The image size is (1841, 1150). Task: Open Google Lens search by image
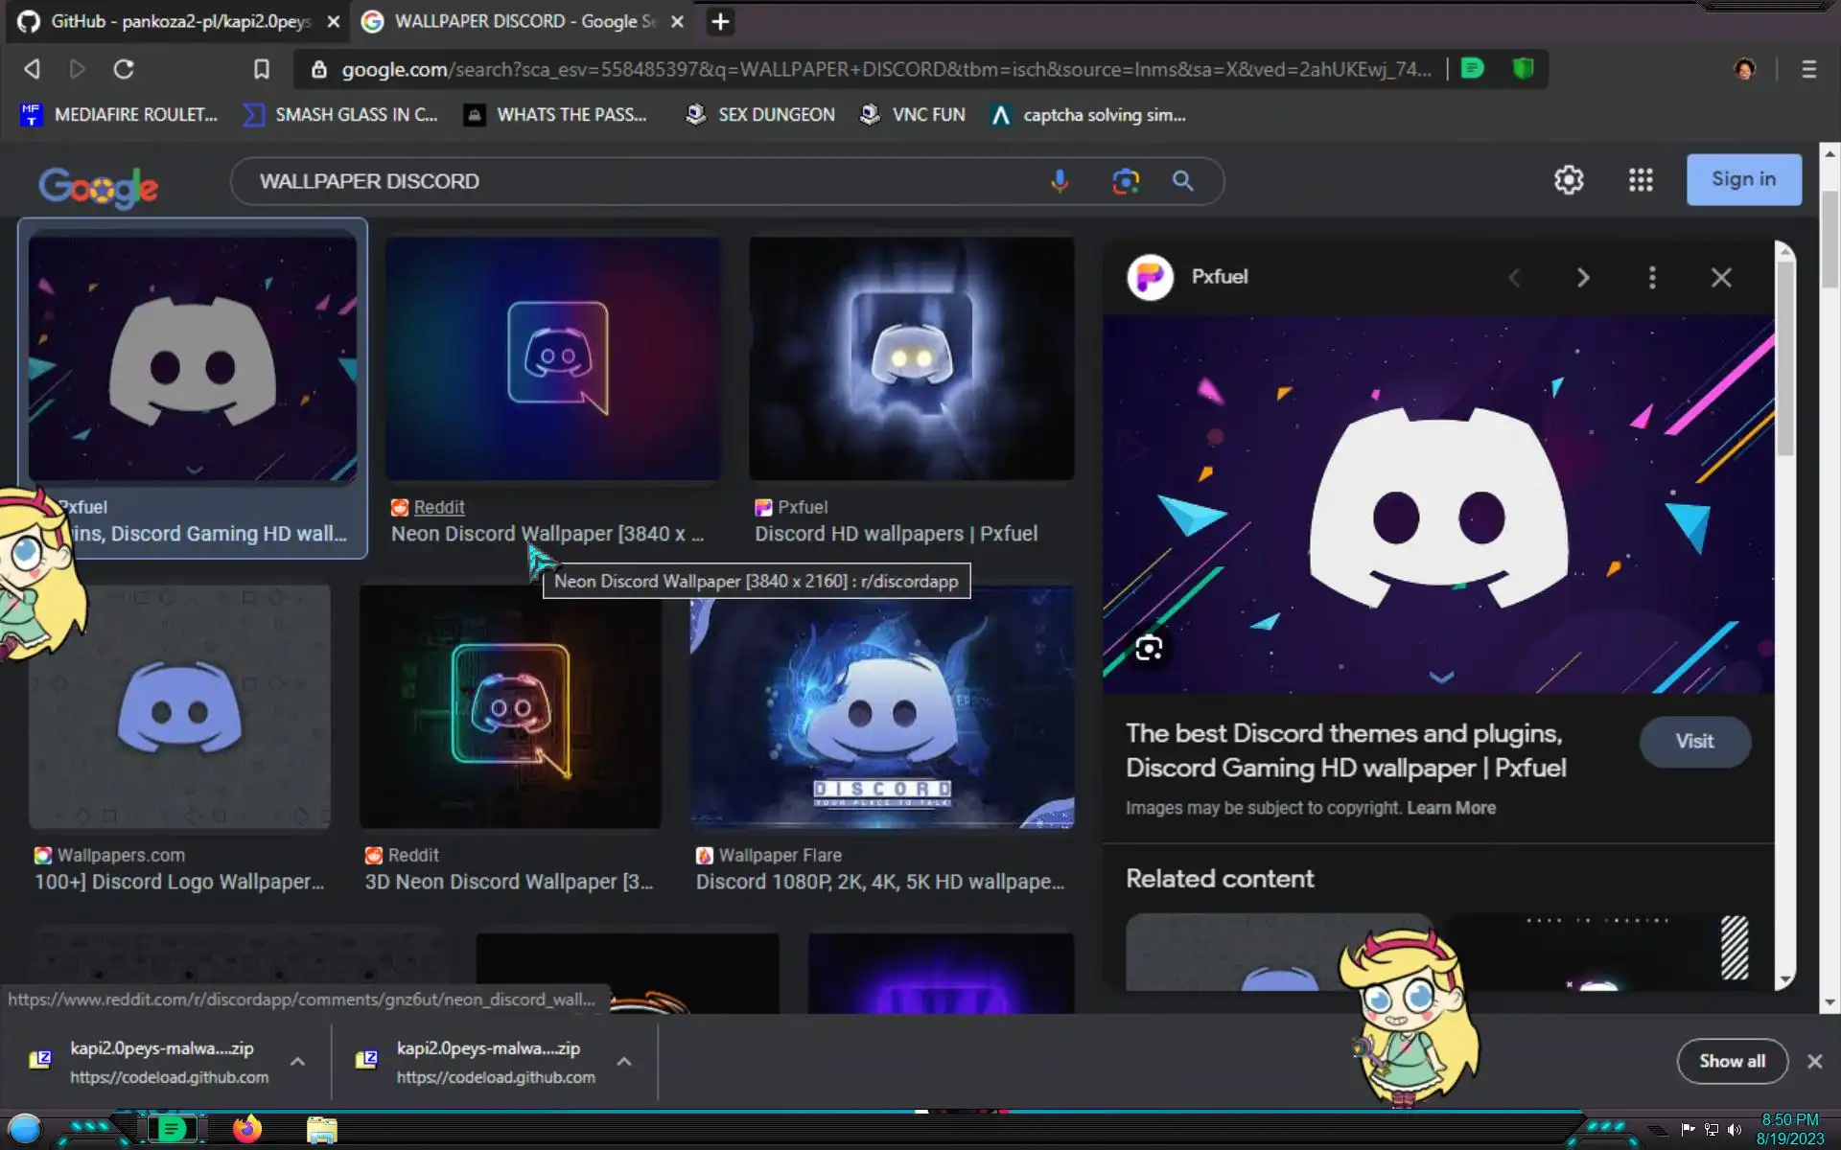1125,181
